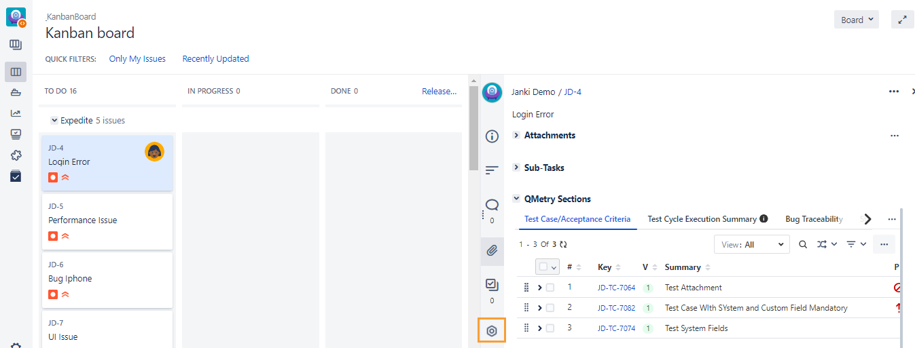Open the Backlog icon in the sidebar
Screen dimensions: 915x348
pyautogui.click(x=16, y=45)
